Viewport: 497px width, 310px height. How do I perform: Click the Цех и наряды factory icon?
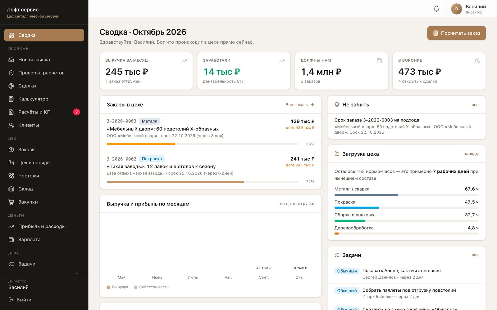[11, 163]
